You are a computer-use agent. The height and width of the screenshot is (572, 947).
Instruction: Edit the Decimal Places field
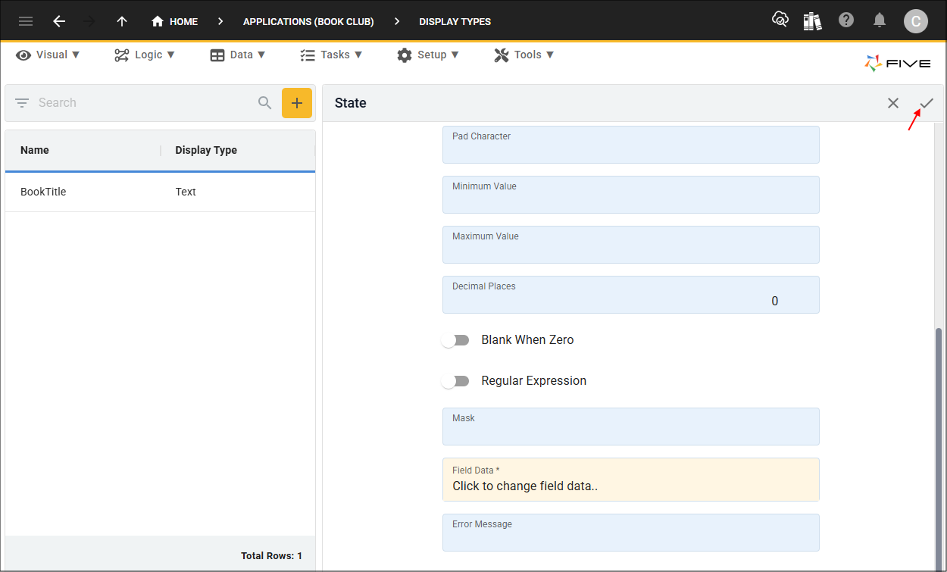pyautogui.click(x=631, y=295)
